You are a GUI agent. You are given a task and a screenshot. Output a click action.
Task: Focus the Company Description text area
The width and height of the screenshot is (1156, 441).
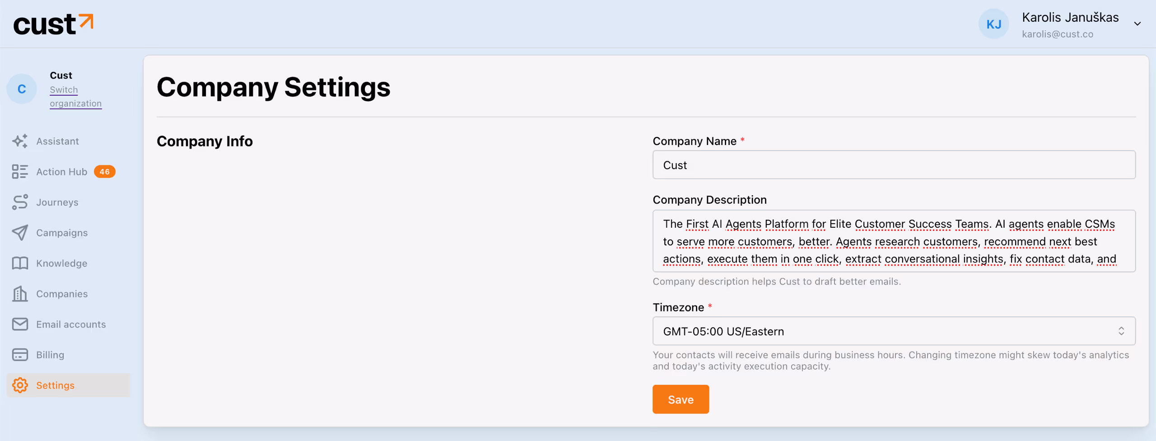(x=894, y=241)
